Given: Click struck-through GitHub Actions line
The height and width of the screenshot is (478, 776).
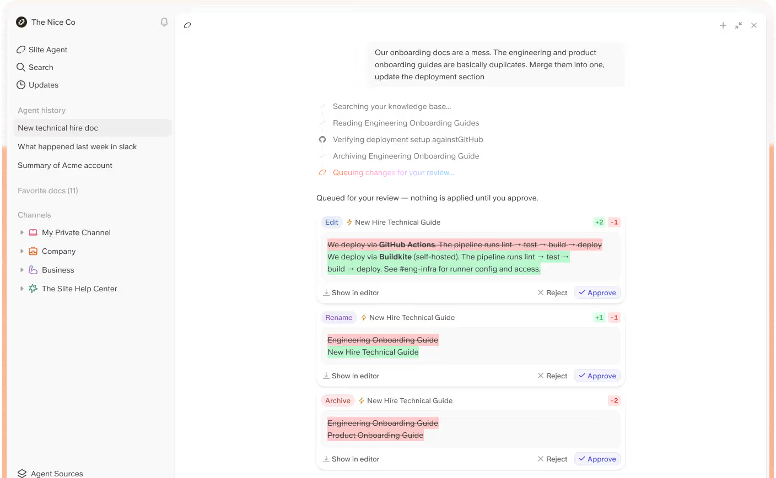Looking at the screenshot, I should [465, 245].
